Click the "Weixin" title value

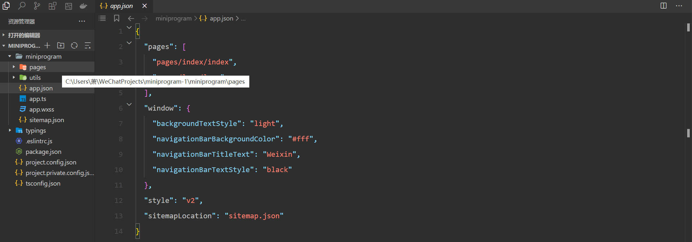point(279,154)
